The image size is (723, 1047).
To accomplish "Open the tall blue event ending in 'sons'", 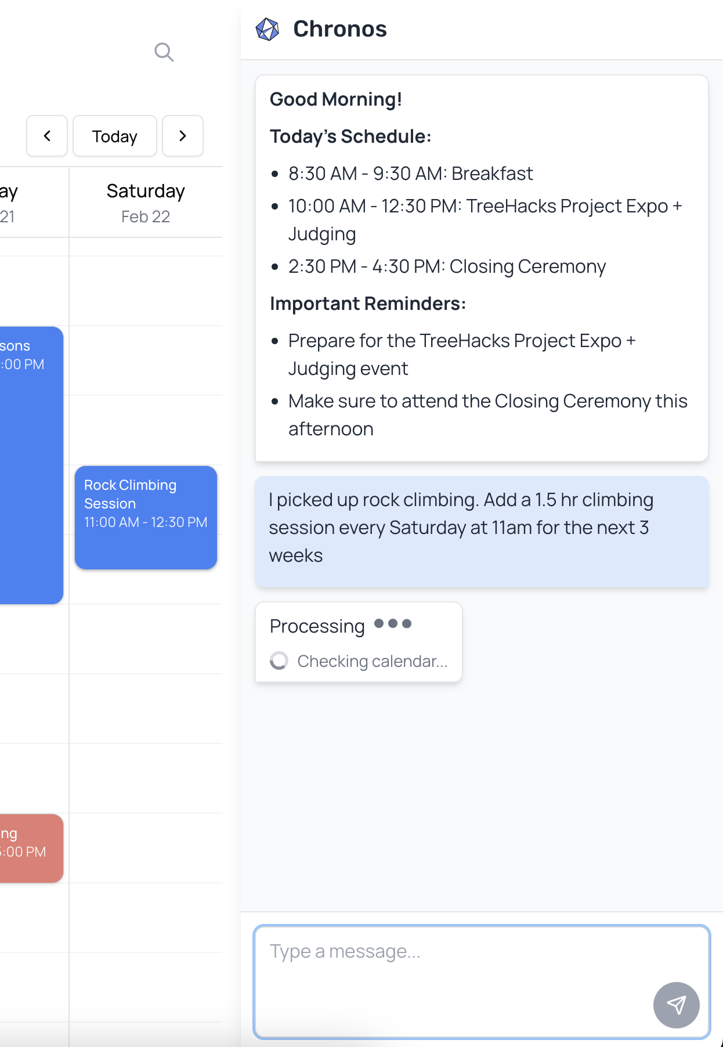I will (x=29, y=464).
